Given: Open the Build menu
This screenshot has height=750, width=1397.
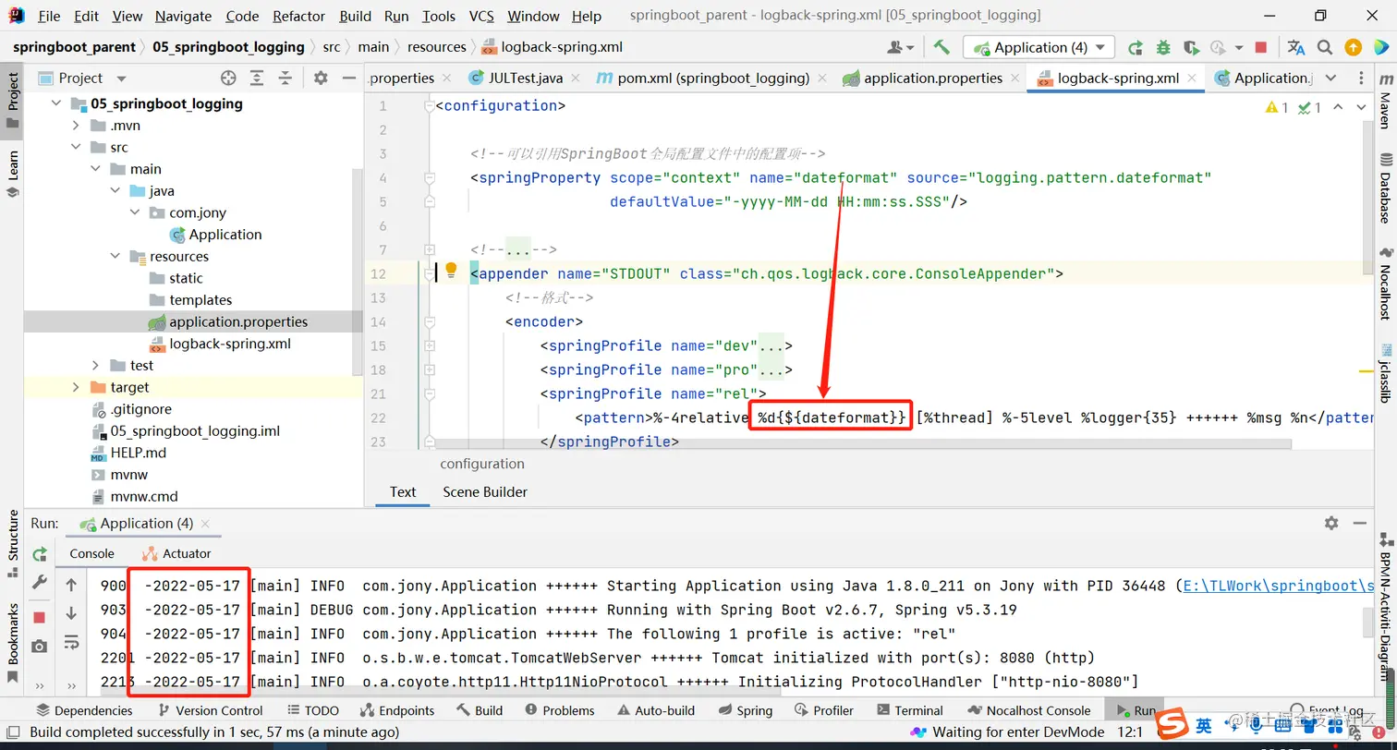Looking at the screenshot, I should pos(355,16).
